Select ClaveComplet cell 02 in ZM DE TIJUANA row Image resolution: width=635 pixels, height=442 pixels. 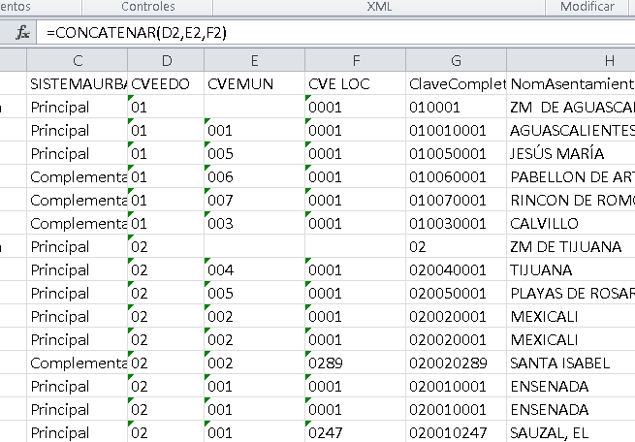456,246
